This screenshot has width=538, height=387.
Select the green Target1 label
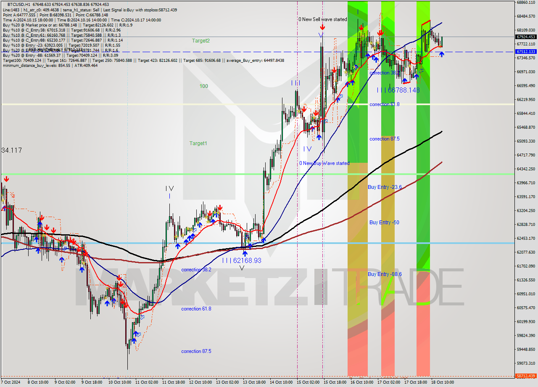click(x=198, y=143)
